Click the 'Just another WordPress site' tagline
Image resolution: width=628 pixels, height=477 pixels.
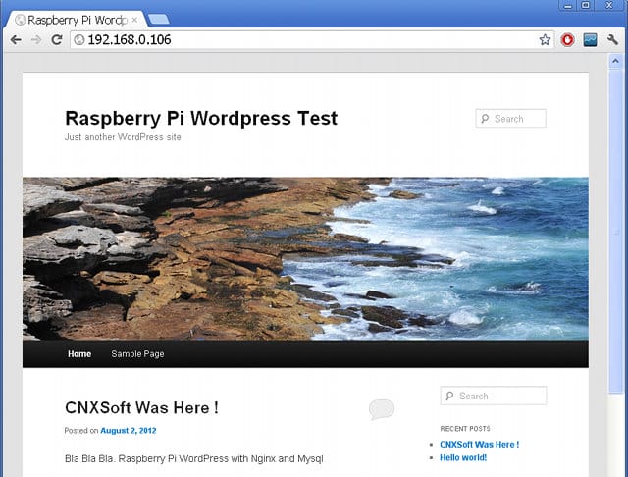click(123, 137)
